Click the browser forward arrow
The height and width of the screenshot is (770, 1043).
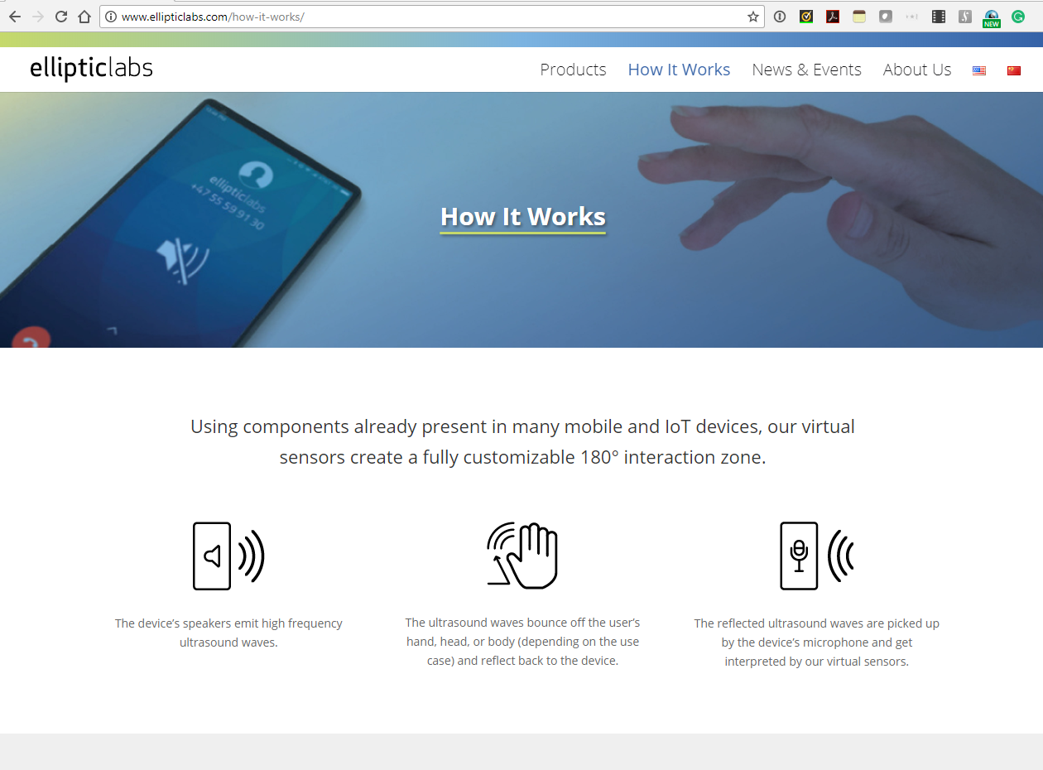[x=37, y=17]
